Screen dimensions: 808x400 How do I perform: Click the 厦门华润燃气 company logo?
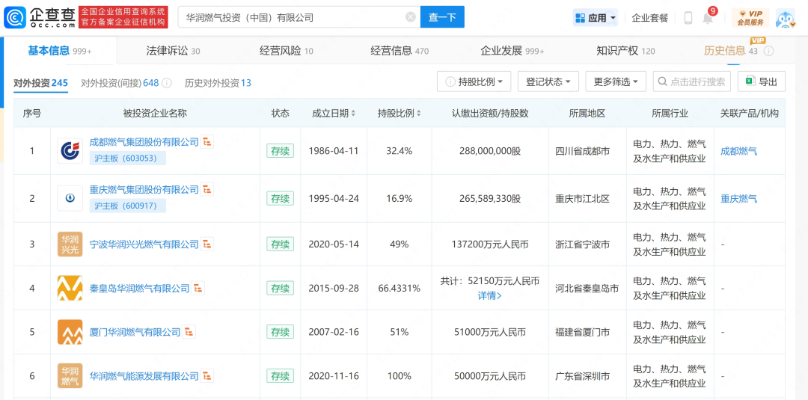(70, 332)
